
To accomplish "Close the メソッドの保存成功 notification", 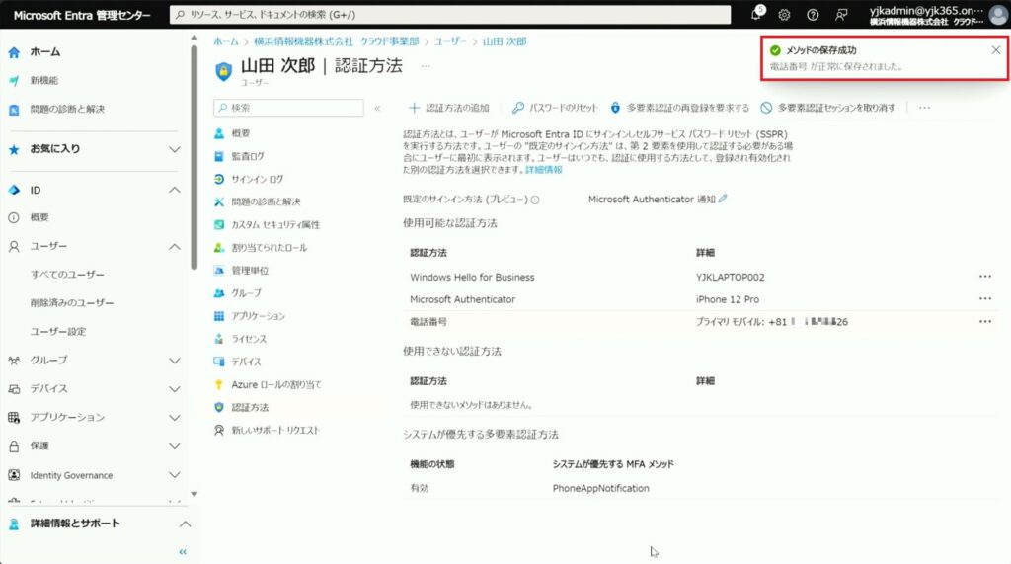I will tap(995, 50).
